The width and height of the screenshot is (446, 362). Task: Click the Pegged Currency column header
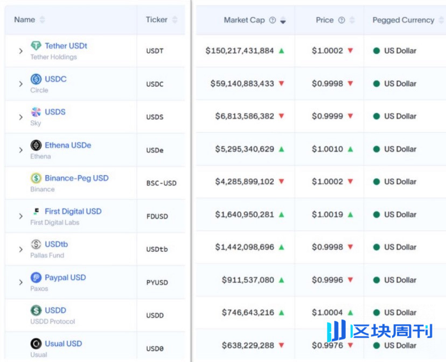tap(403, 20)
